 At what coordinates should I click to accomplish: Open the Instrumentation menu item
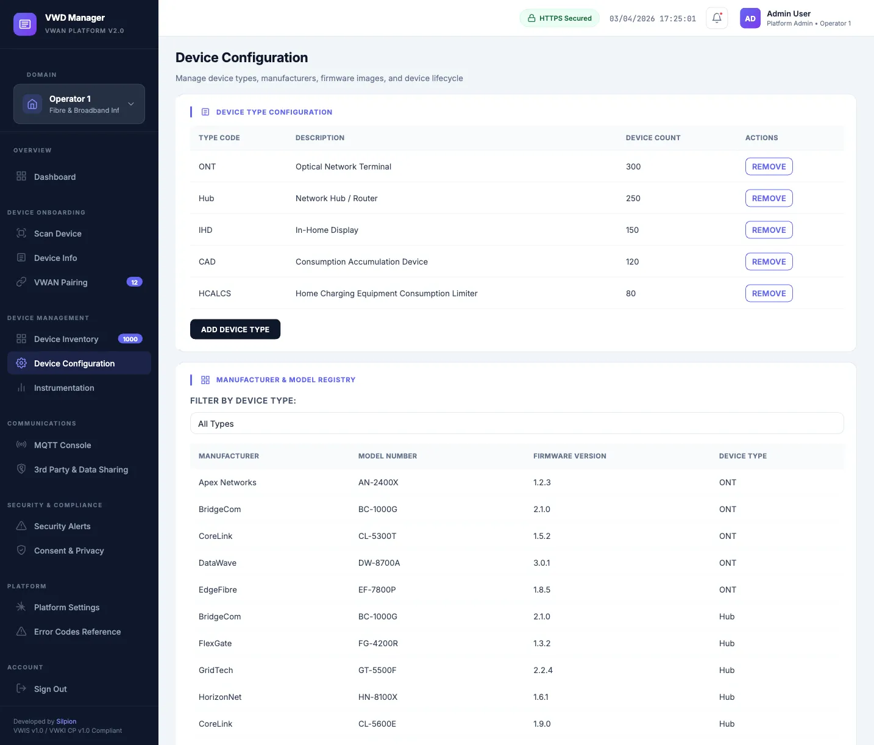pyautogui.click(x=64, y=388)
